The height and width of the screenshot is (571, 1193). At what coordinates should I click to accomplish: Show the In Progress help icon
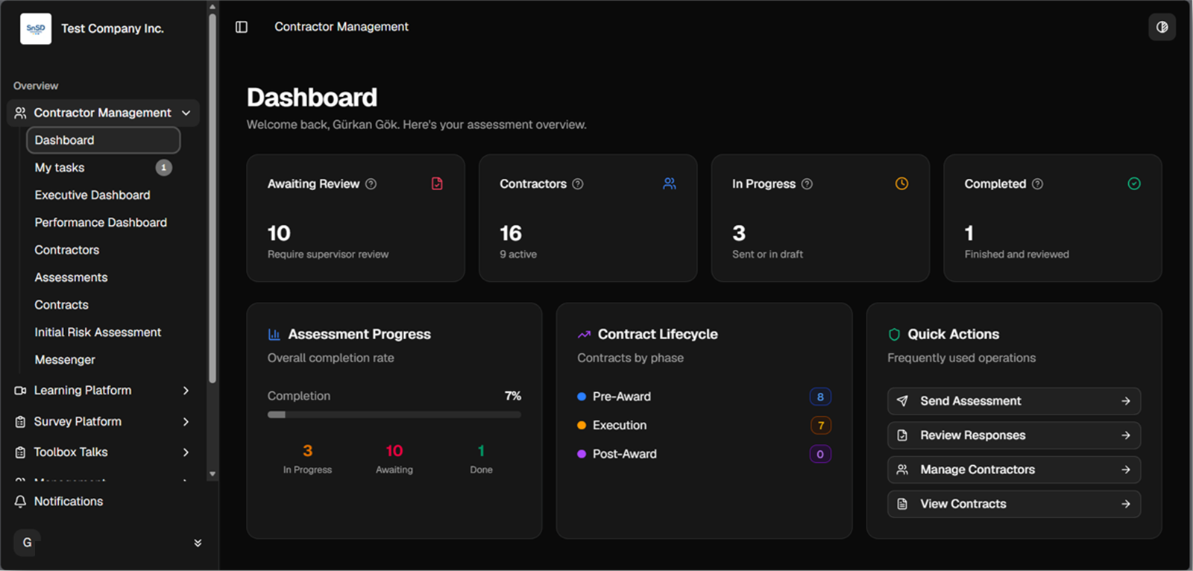(x=807, y=184)
